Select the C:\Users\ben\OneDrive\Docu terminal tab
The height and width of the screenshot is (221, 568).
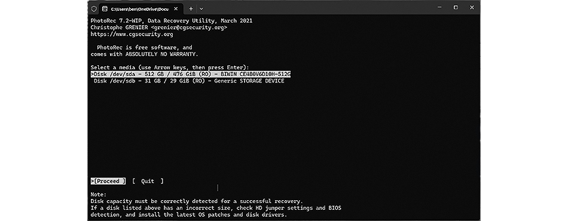[141, 9]
